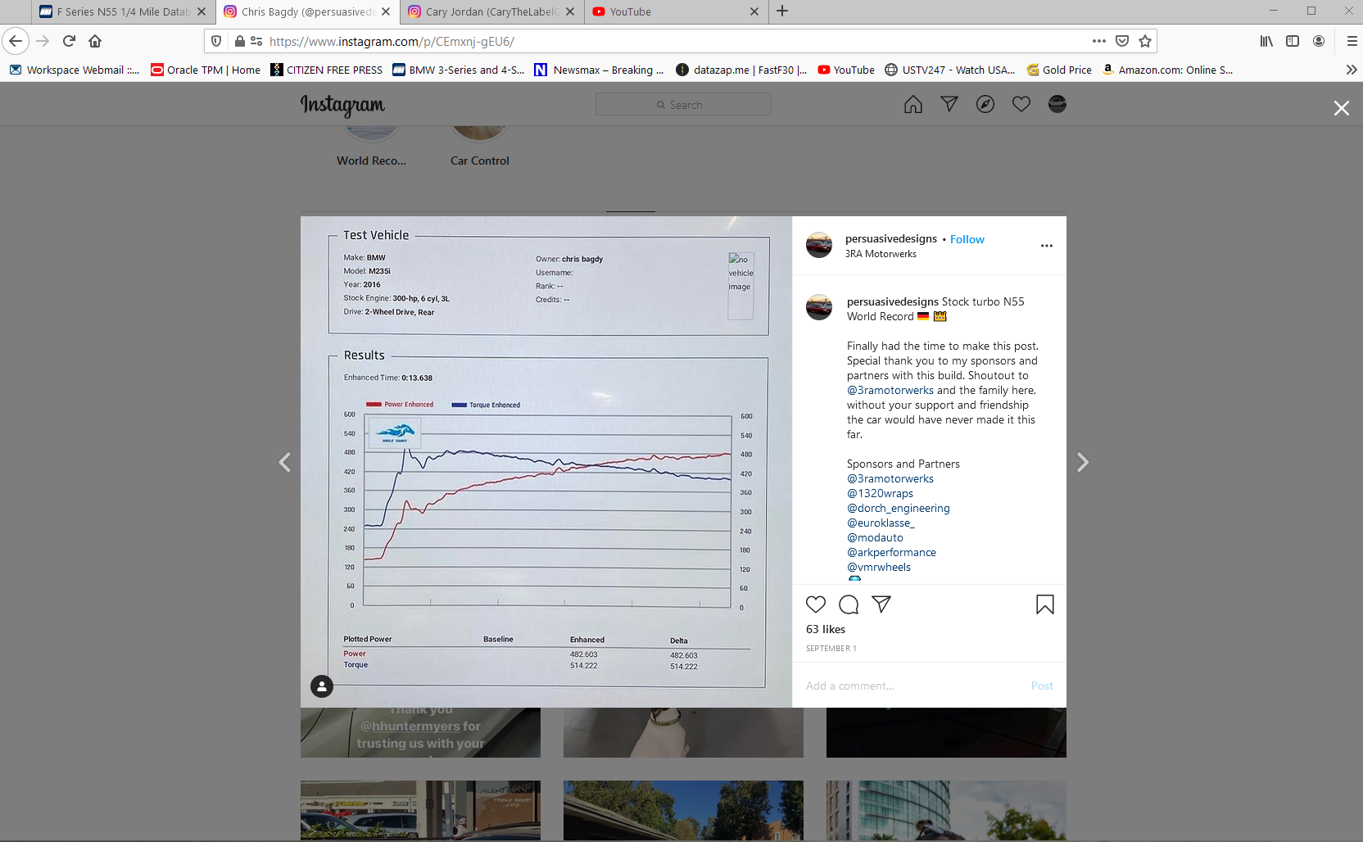Viewport: 1363px width, 842px height.
Task: Follow persuasivedesigns
Action: click(967, 239)
